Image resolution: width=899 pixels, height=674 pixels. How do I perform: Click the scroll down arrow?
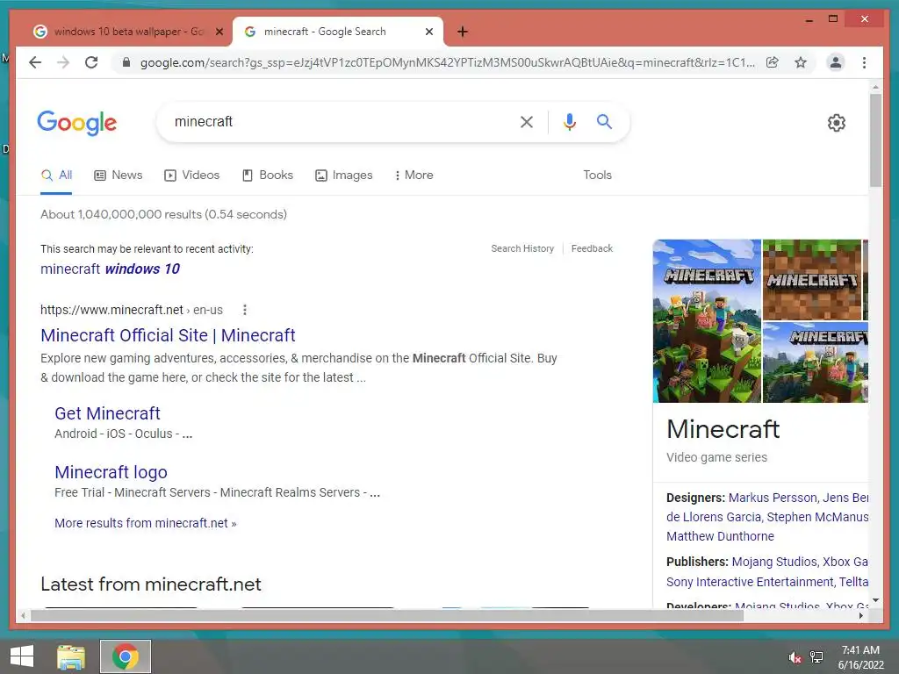point(875,600)
